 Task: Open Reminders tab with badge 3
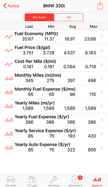pyautogui.click(x=75, y=181)
